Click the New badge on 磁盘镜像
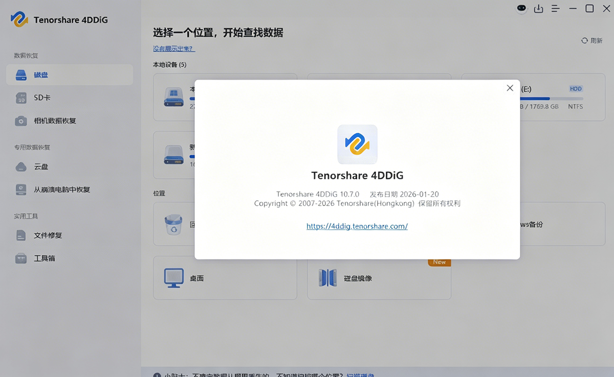 point(440,262)
